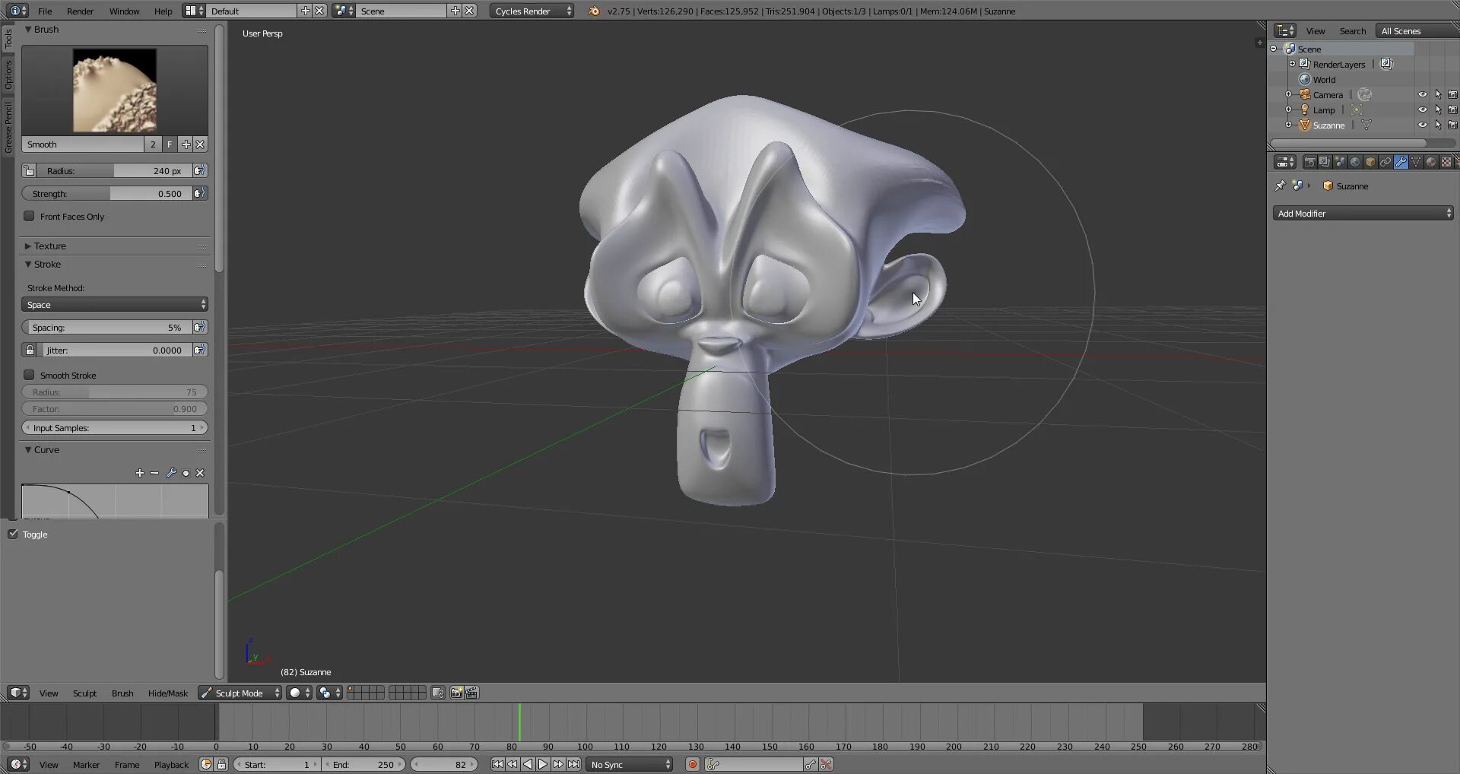Open the Window menu
Screen dimensions: 1460x774
(124, 11)
